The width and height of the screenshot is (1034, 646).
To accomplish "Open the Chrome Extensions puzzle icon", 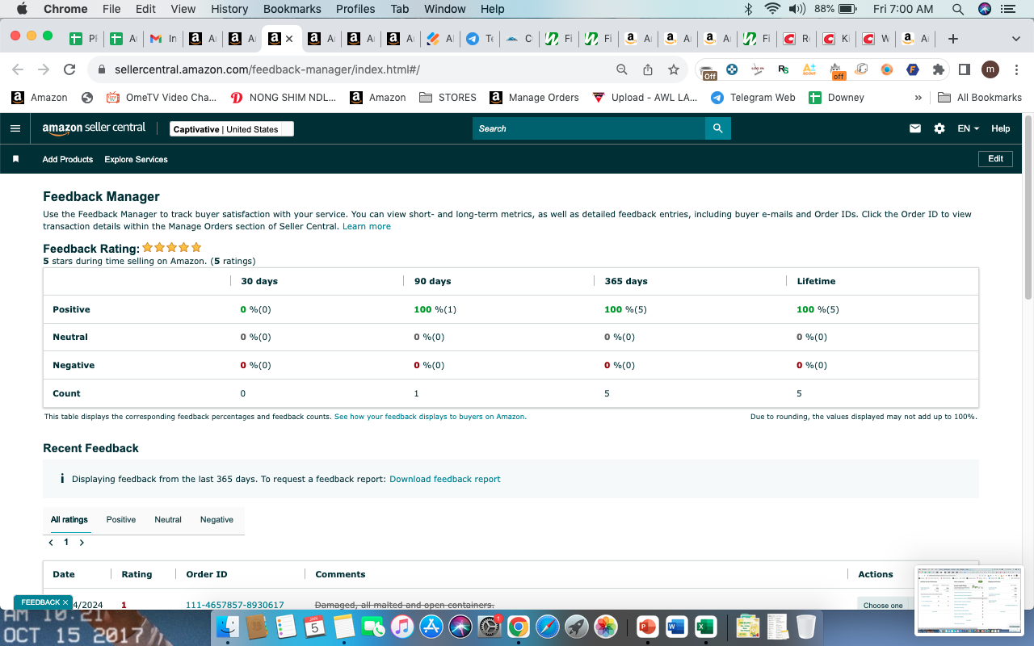I will 938,69.
